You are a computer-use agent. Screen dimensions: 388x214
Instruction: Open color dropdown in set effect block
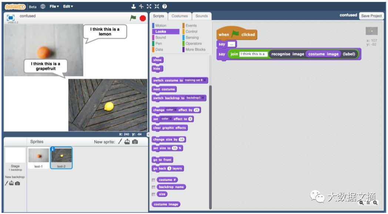(166, 119)
